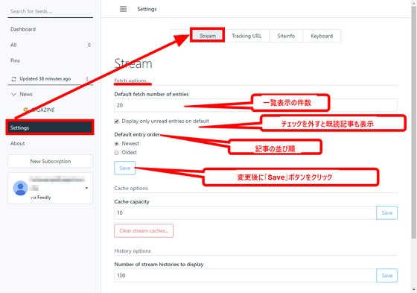Click the refresh subscriptions icon

coord(13,79)
